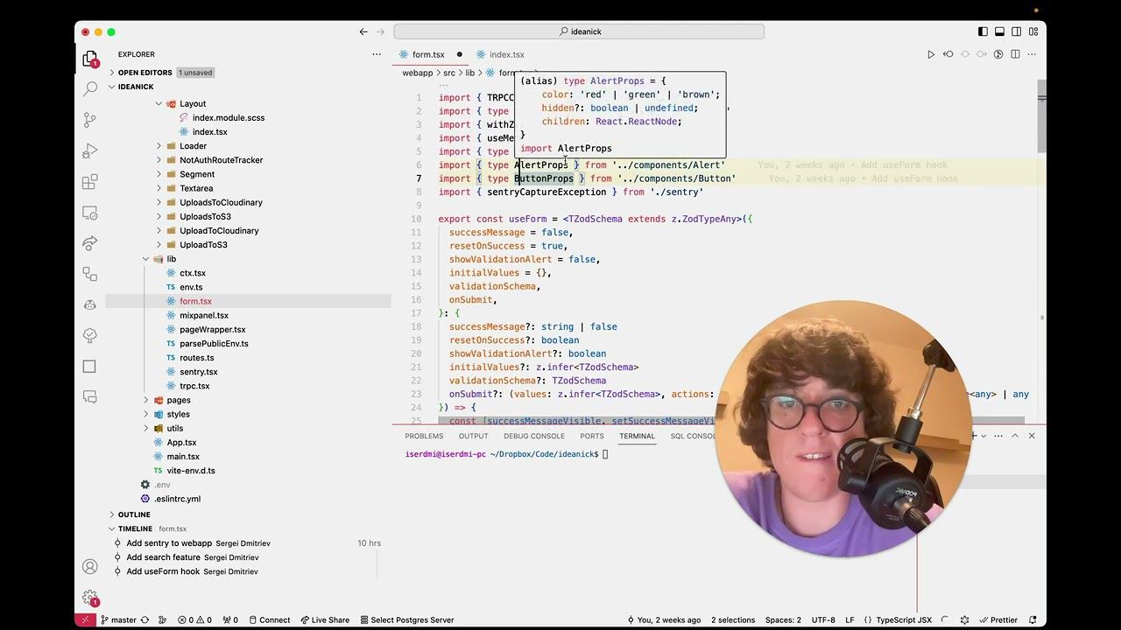Open the Extensions view icon
The width and height of the screenshot is (1121, 630).
[x=89, y=182]
